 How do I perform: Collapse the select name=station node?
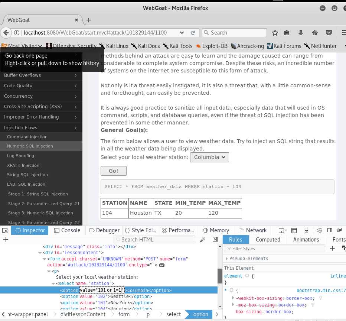pyautogui.click(x=53, y=283)
